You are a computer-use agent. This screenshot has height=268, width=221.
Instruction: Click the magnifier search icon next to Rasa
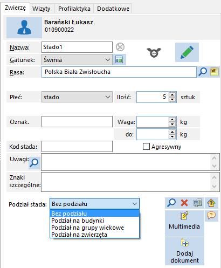coord(203,72)
